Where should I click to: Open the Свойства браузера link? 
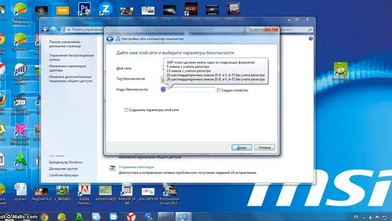[x=64, y=176]
